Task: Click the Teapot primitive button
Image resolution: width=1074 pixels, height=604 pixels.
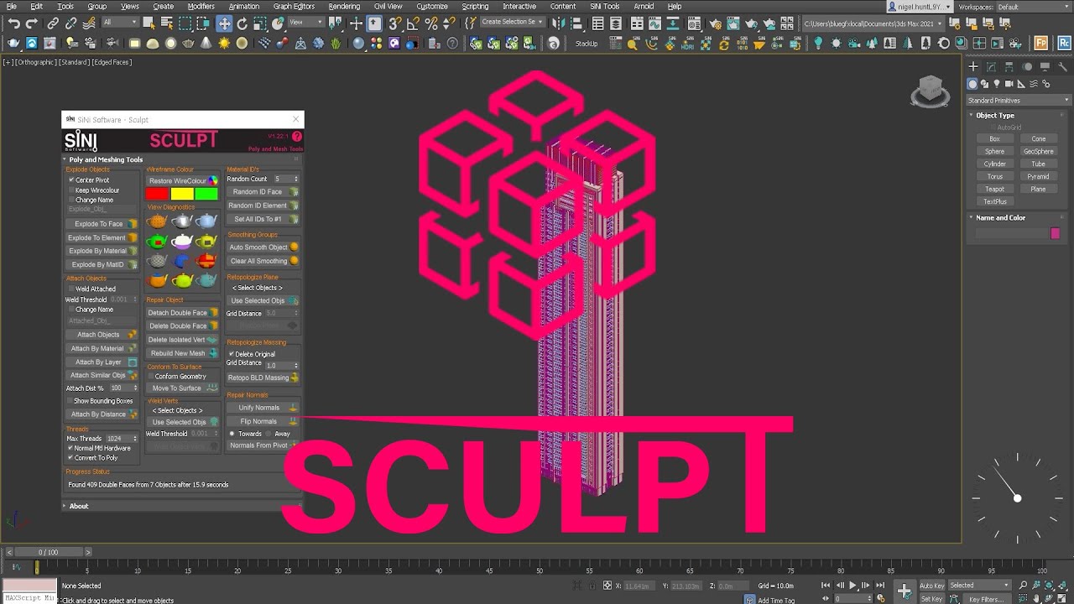Action: [x=994, y=189]
